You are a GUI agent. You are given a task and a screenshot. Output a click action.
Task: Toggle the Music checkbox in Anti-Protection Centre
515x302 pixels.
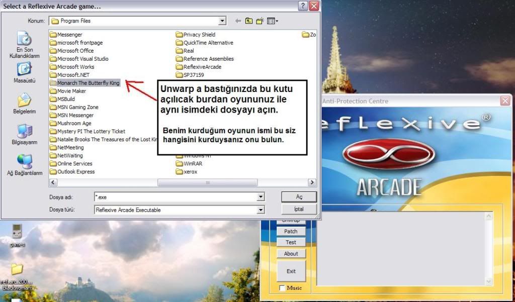pyautogui.click(x=282, y=288)
